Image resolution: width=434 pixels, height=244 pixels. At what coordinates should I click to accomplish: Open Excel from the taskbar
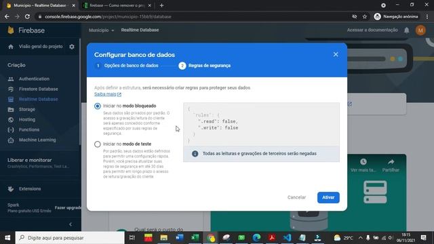195,238
